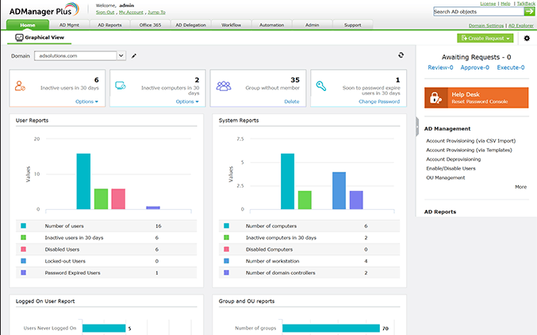
Task: Click the inactive users icon
Action: coord(20,86)
